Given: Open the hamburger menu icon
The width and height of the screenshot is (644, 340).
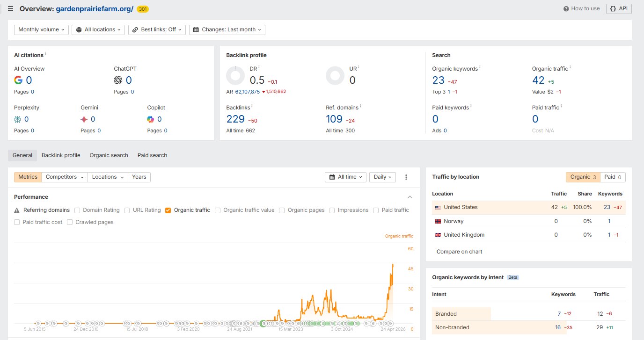Looking at the screenshot, I should [x=10, y=8].
